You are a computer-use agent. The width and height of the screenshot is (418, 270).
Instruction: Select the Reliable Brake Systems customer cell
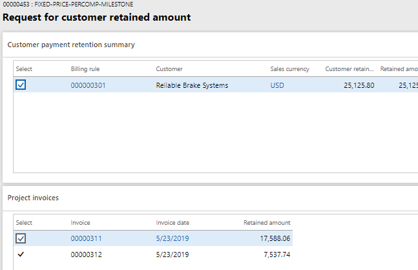pos(192,85)
